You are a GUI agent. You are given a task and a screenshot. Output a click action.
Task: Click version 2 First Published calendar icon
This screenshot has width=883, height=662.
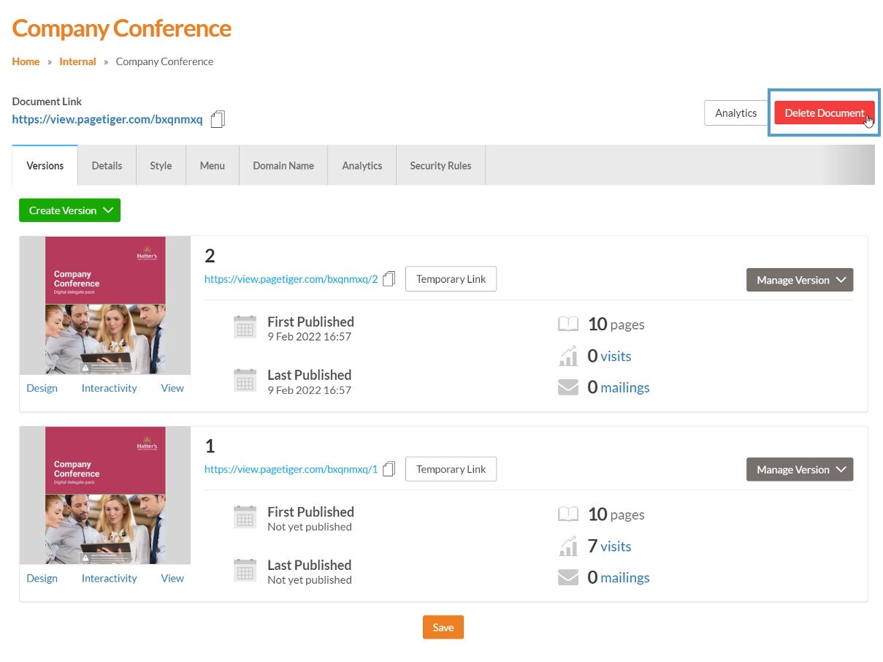245,327
